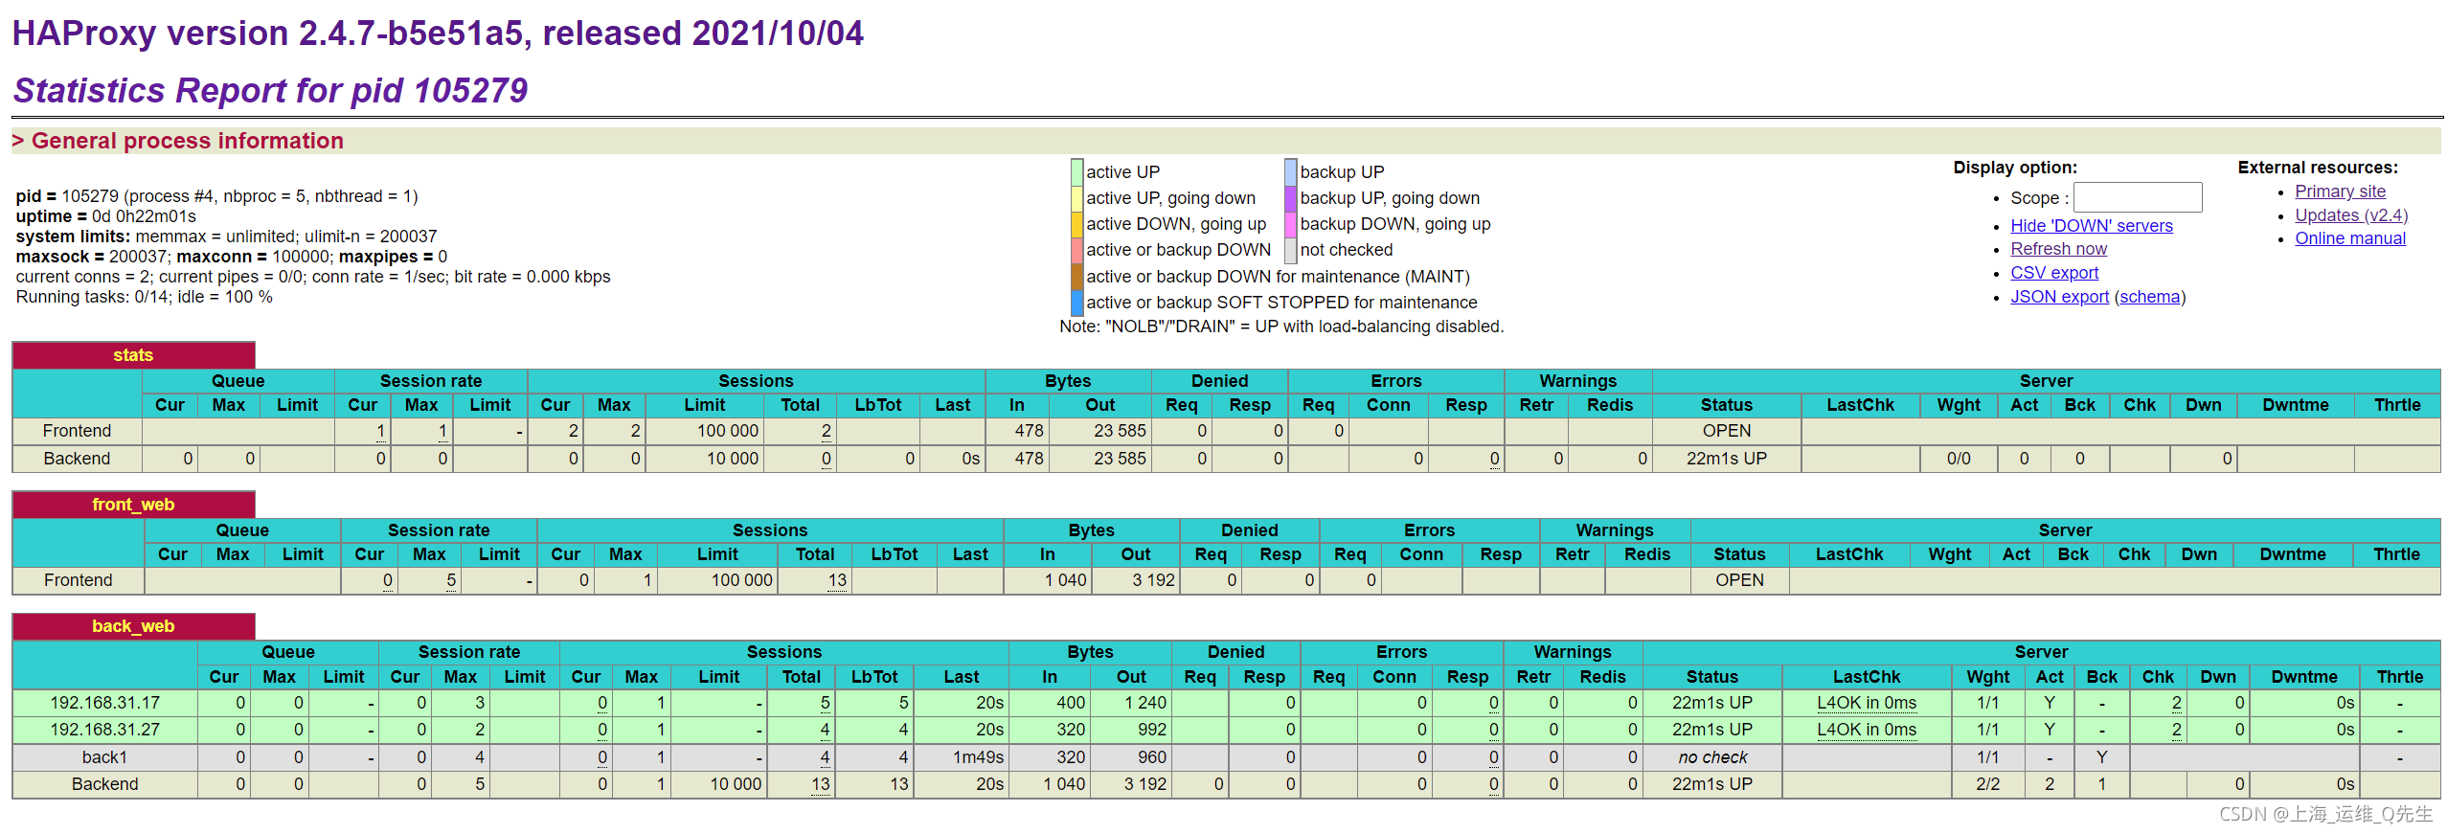Click the 'Statistics Report for pid 105279' title

tap(270, 91)
